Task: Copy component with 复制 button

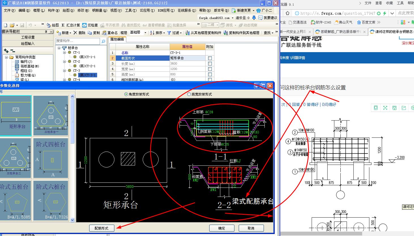Action: point(94,33)
